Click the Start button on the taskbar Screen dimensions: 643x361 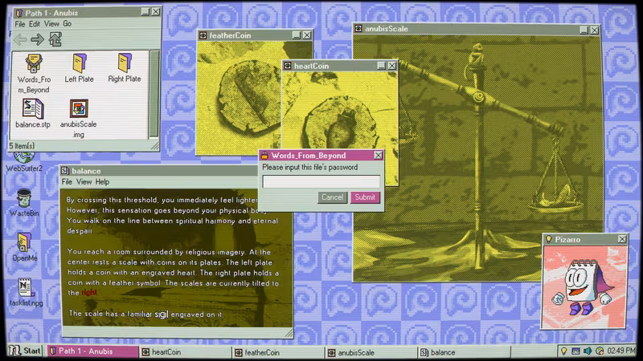click(x=26, y=351)
